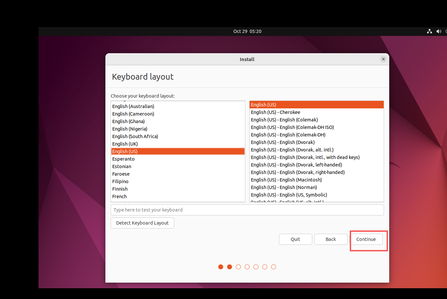Select English (Dvorak, alt. intl.) variant
Screen dimensions: 447x299
click(x=316, y=150)
